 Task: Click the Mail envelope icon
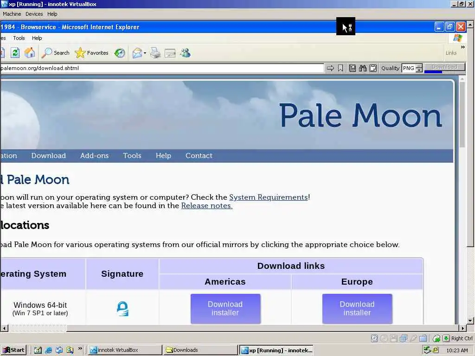coord(137,53)
